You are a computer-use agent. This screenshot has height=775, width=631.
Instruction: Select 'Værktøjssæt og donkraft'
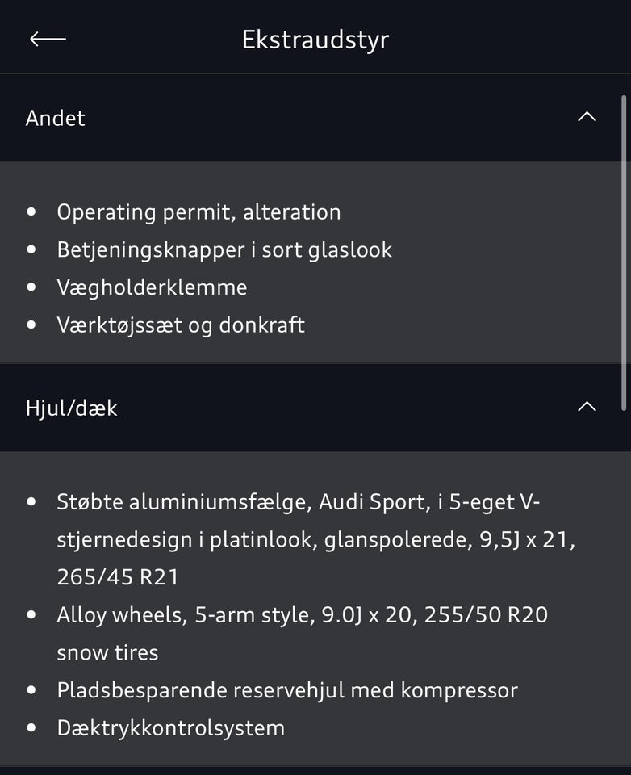pyautogui.click(x=181, y=325)
